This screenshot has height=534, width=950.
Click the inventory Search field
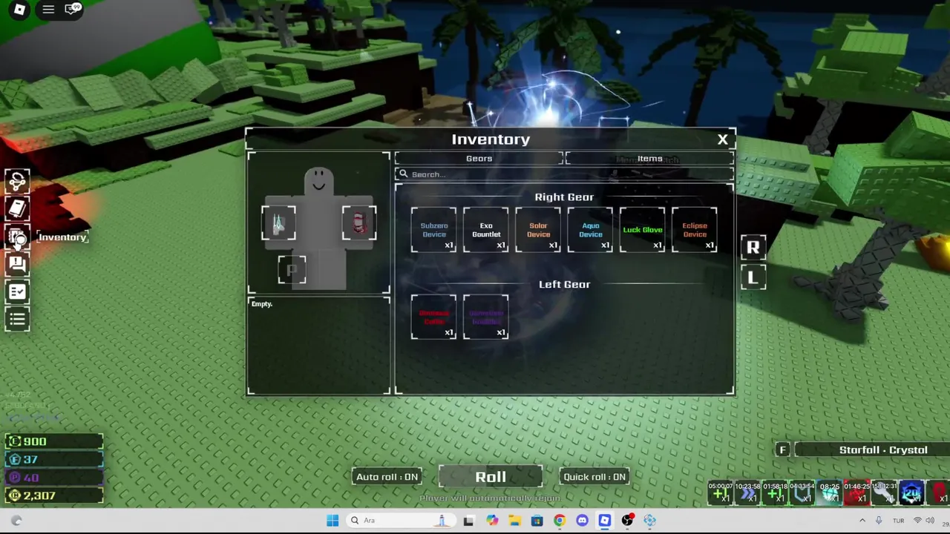[564, 174]
